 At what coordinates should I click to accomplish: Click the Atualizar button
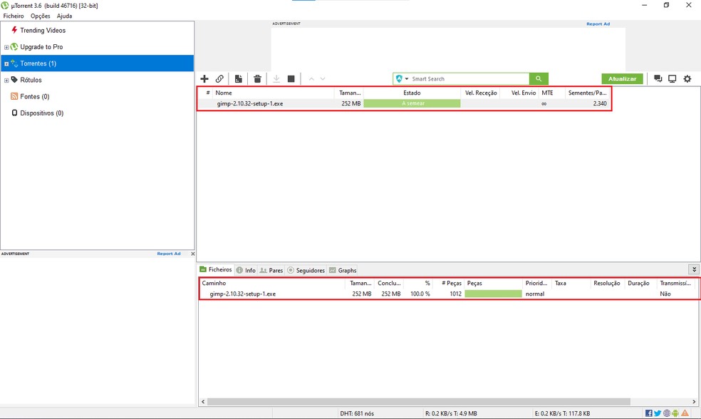pyautogui.click(x=622, y=78)
